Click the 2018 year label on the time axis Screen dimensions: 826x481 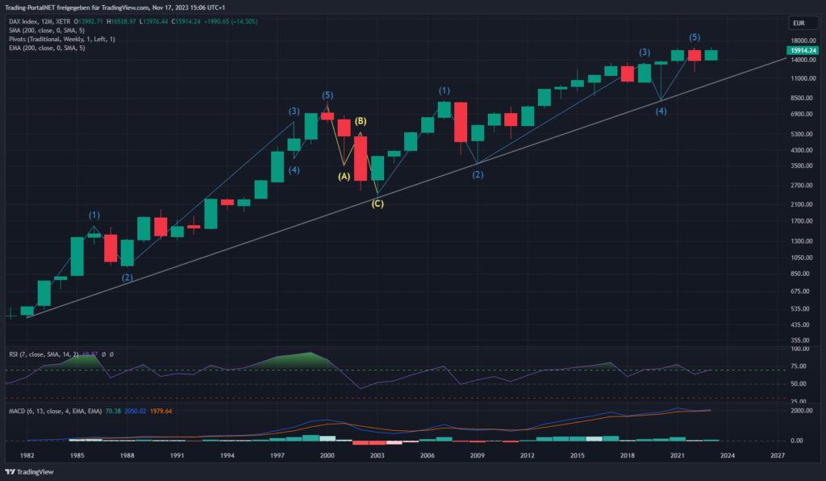[628, 455]
